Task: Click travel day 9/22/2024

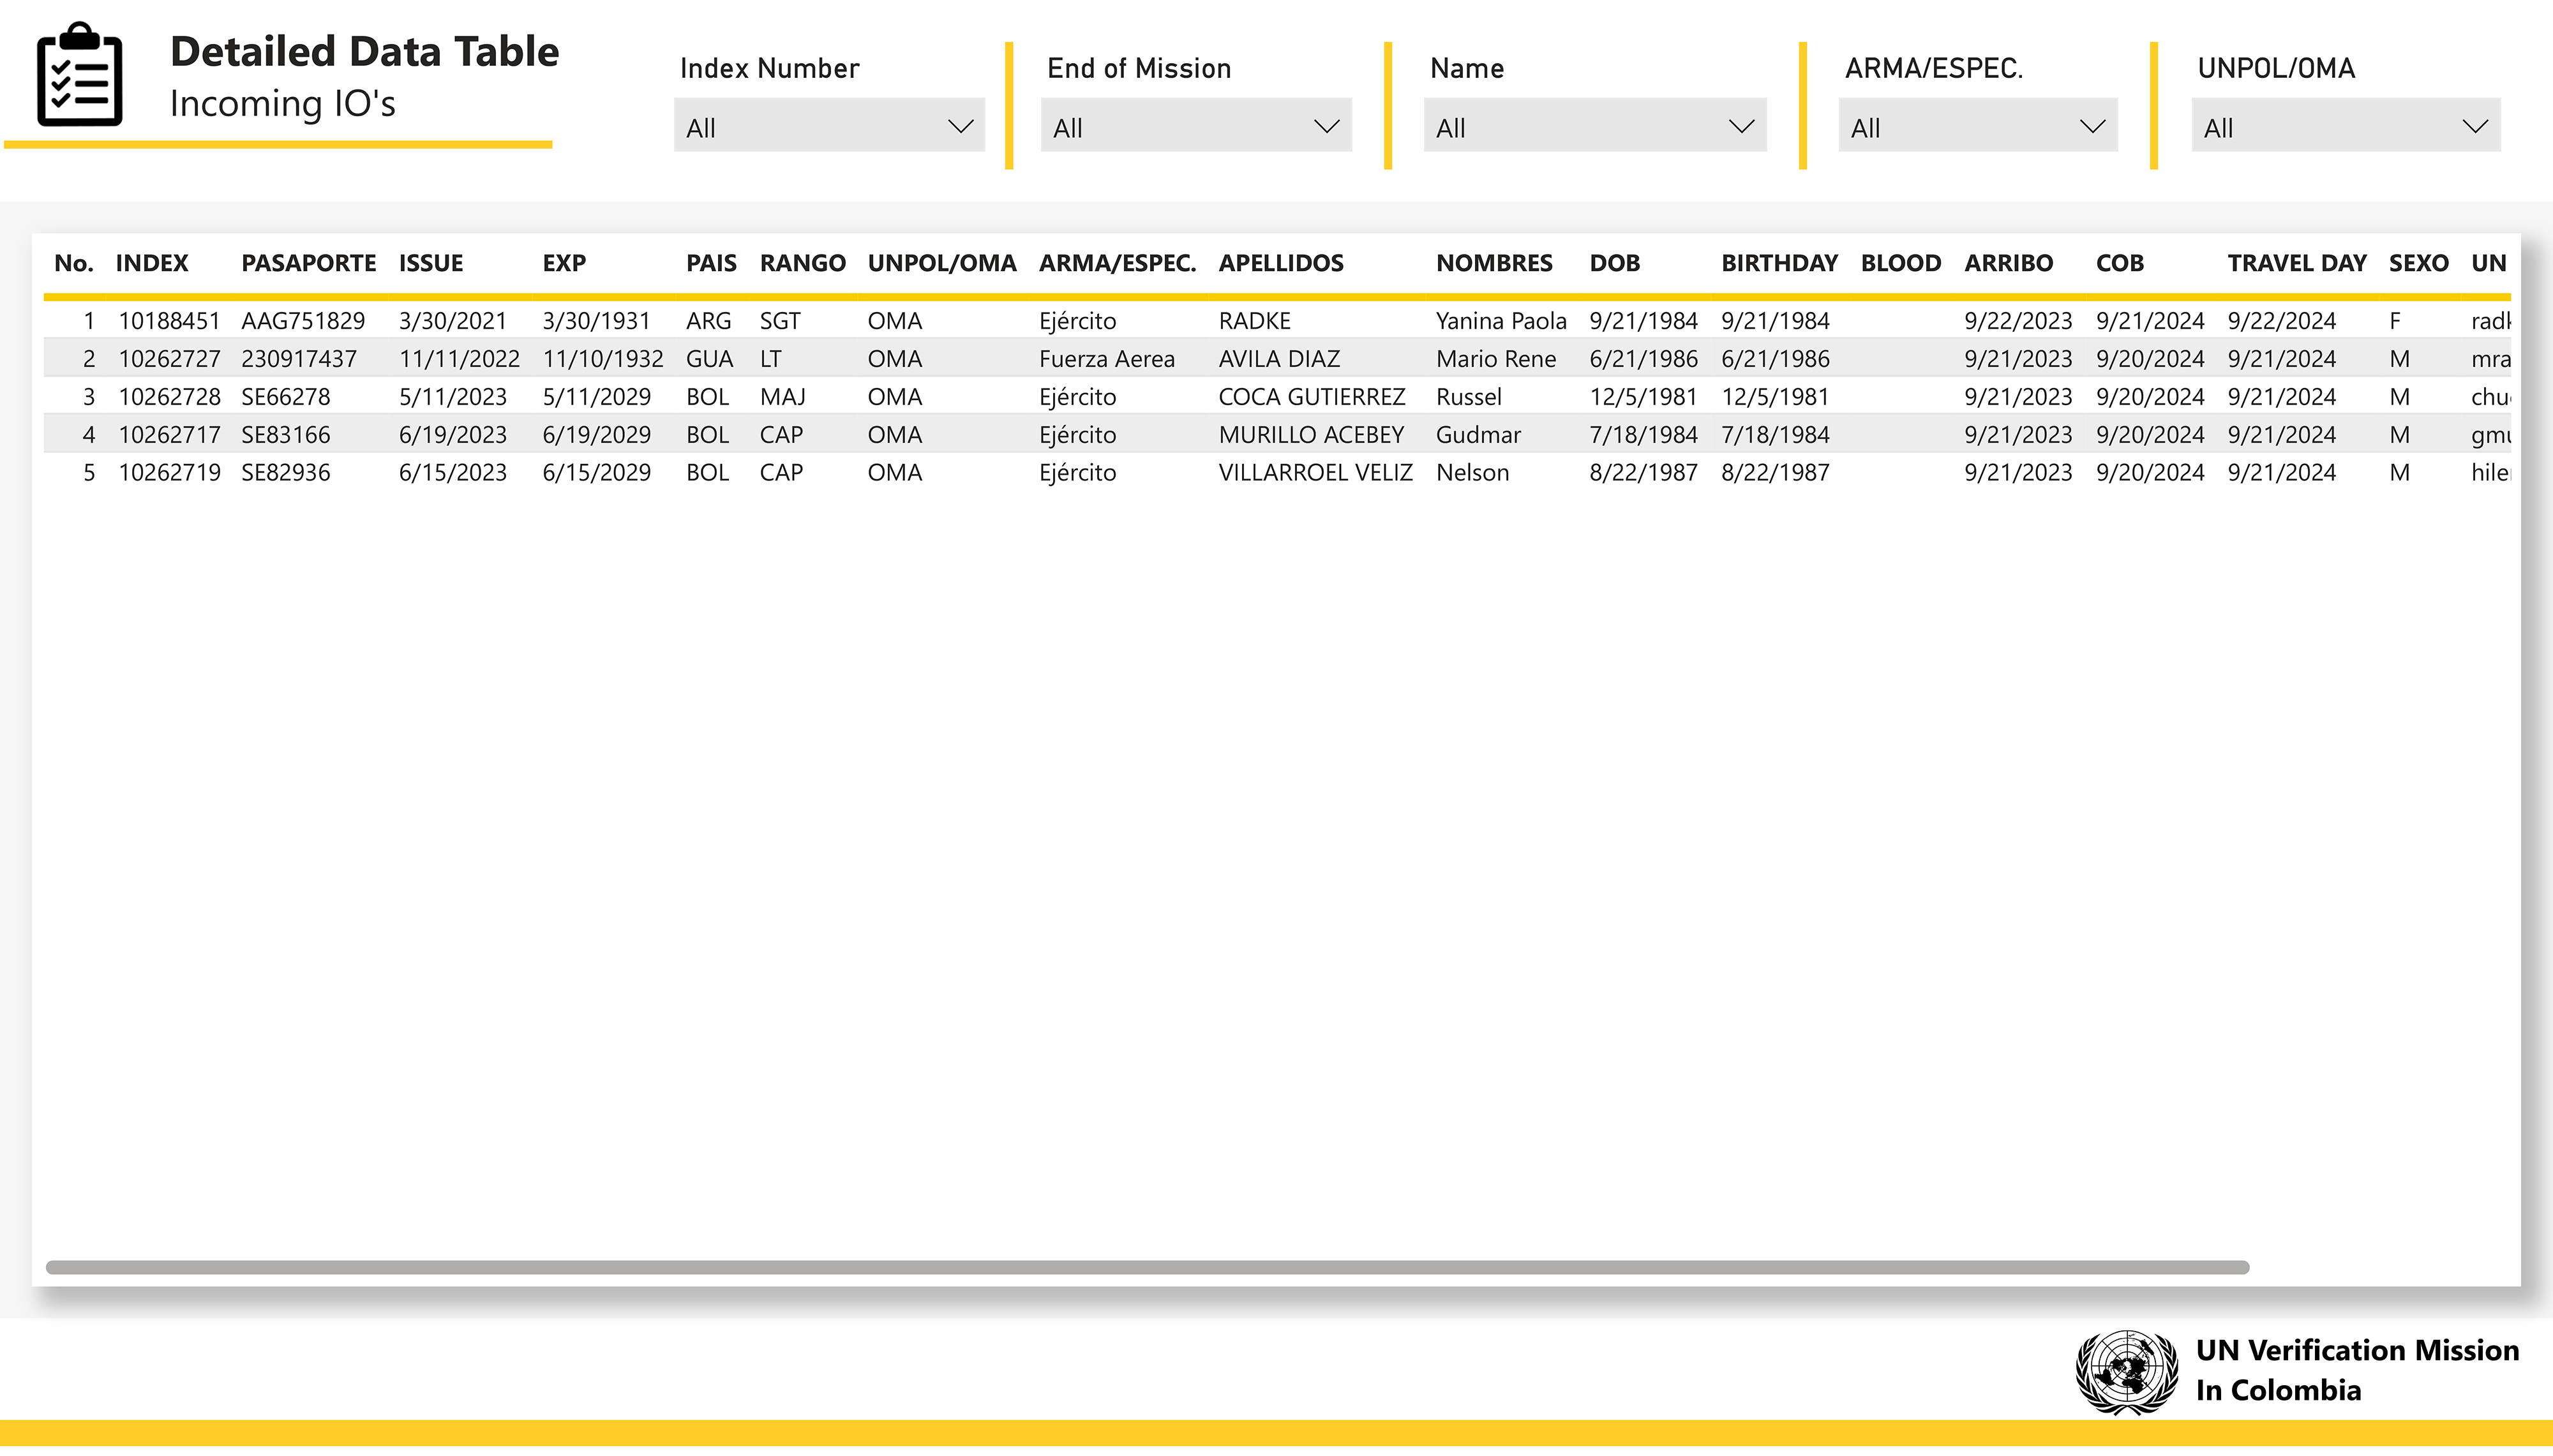Action: 2282,321
